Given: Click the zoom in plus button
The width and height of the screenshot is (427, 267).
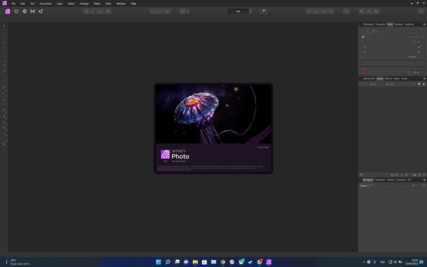Looking at the screenshot, I should tap(423, 186).
